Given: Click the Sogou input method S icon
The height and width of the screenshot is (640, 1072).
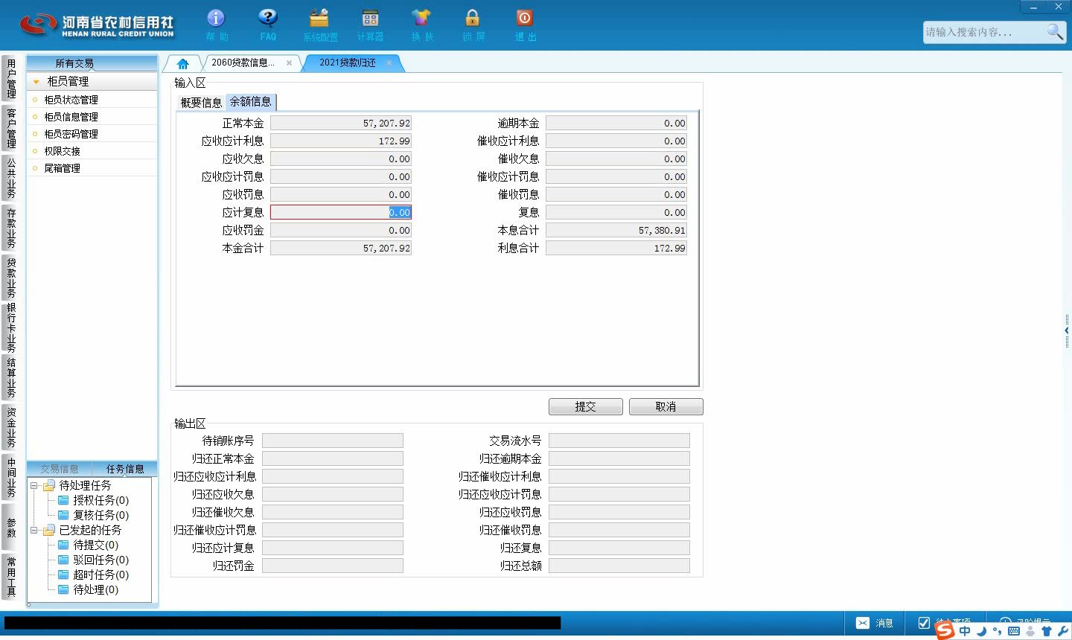Looking at the screenshot, I should click(945, 630).
